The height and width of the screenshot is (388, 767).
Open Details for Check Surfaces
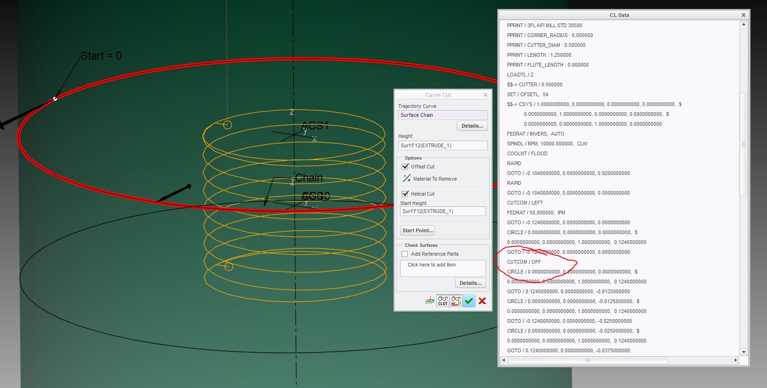click(470, 283)
